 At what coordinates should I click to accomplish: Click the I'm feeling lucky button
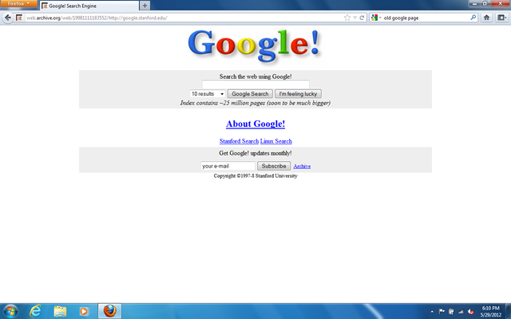(x=298, y=94)
